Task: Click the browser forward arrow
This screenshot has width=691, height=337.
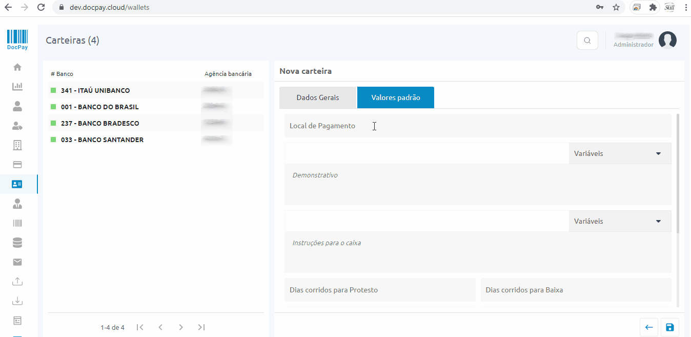Action: 25,7
